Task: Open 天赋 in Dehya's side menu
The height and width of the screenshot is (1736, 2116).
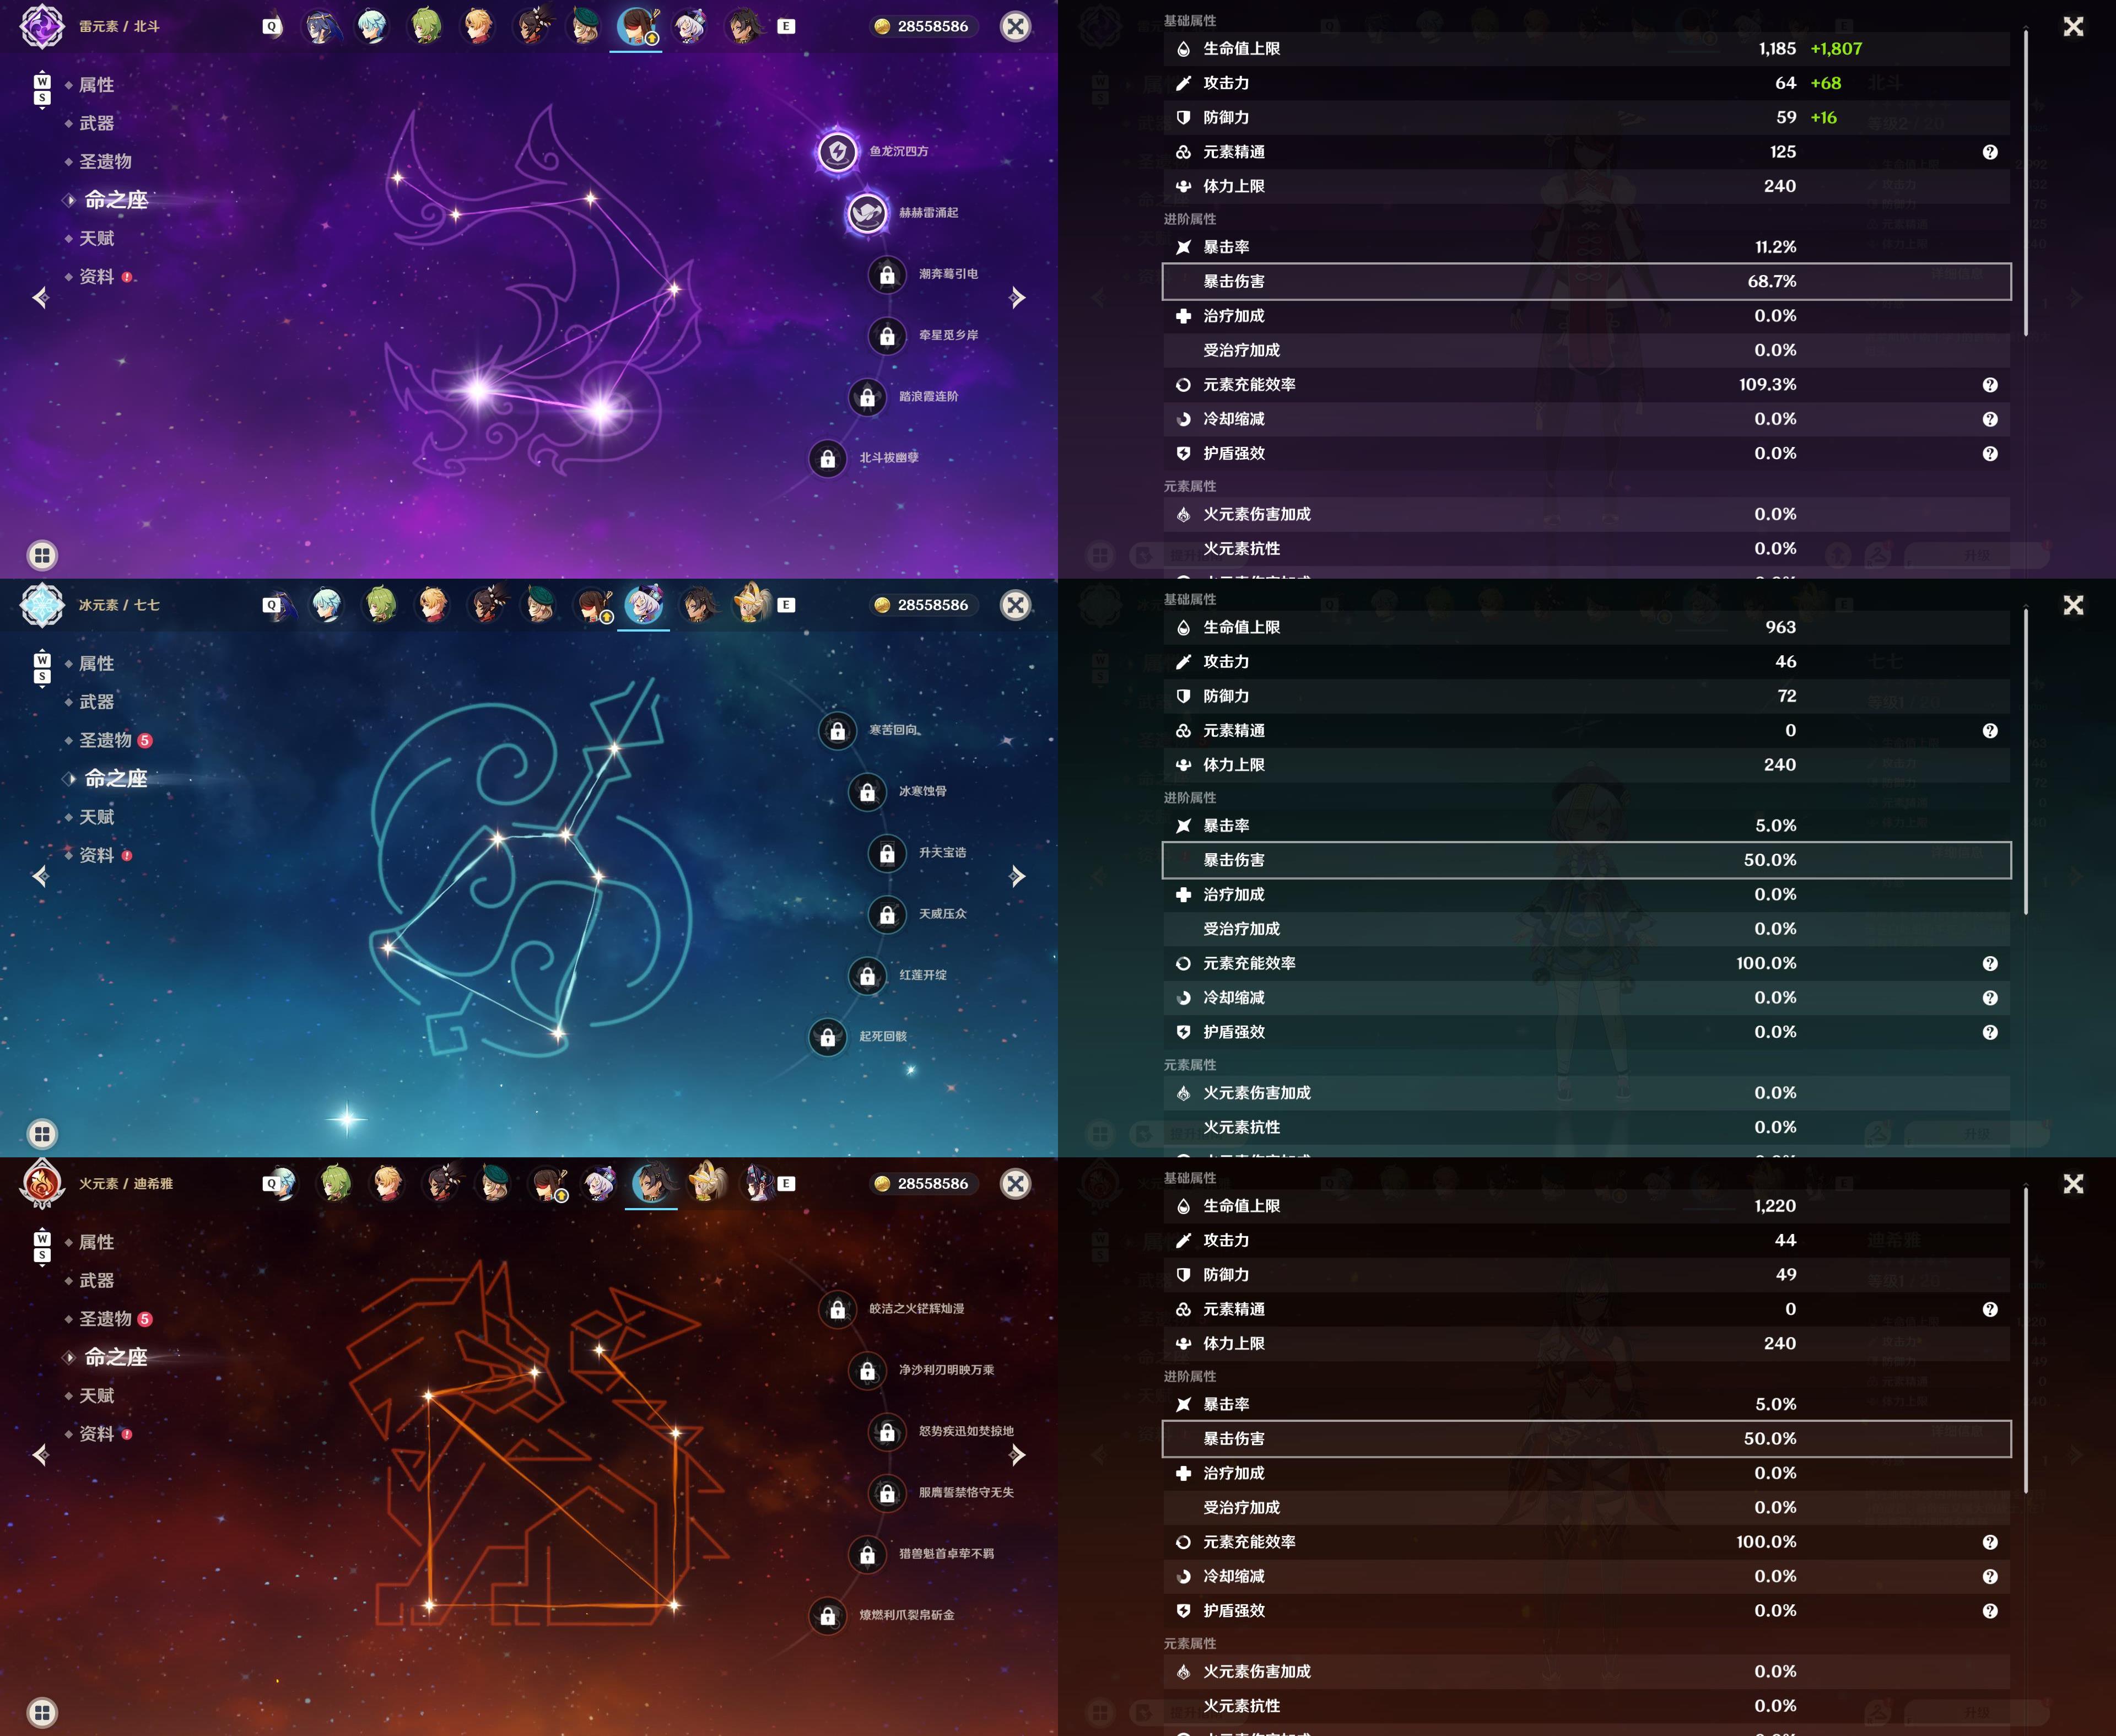Action: (x=96, y=1396)
